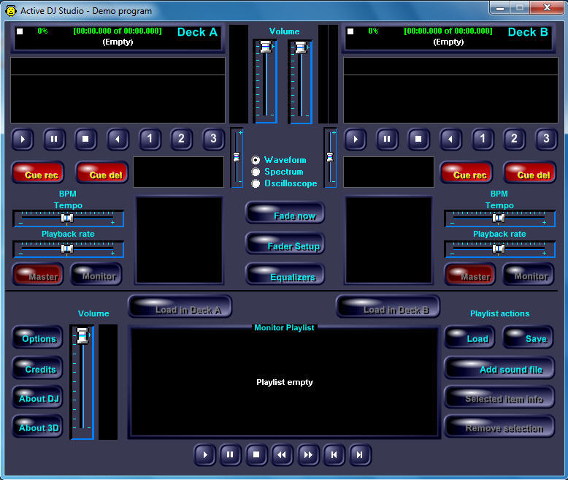Toggle Master output for Deck A

(x=38, y=274)
